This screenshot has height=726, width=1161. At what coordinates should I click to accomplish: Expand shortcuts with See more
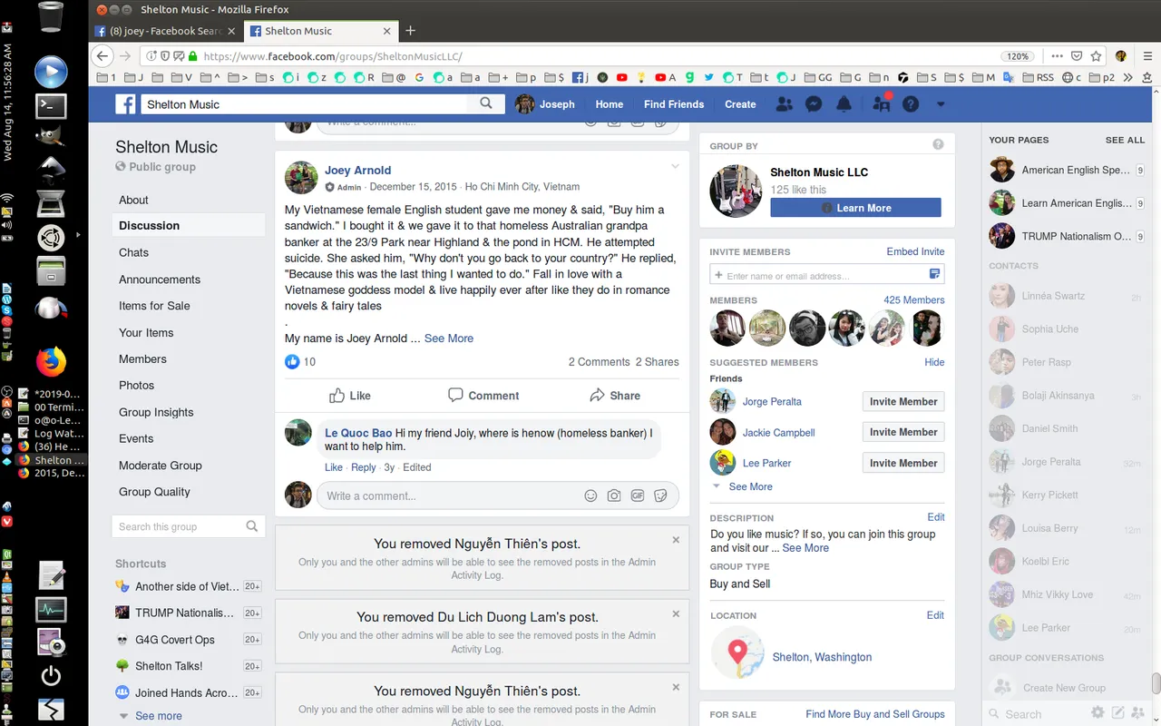tap(158, 716)
